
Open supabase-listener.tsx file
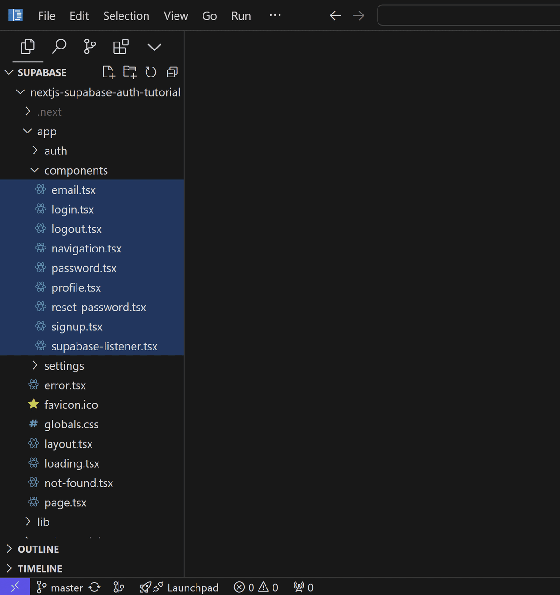92,346
